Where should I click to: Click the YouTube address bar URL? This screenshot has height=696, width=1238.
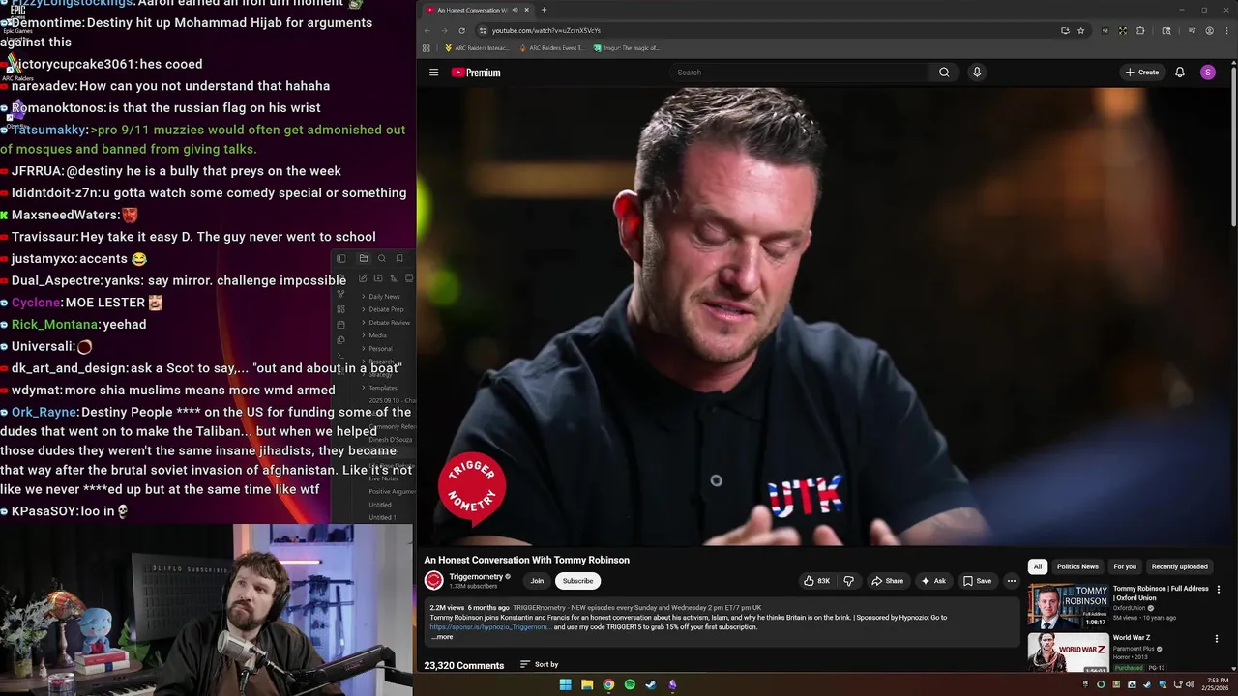click(x=545, y=30)
